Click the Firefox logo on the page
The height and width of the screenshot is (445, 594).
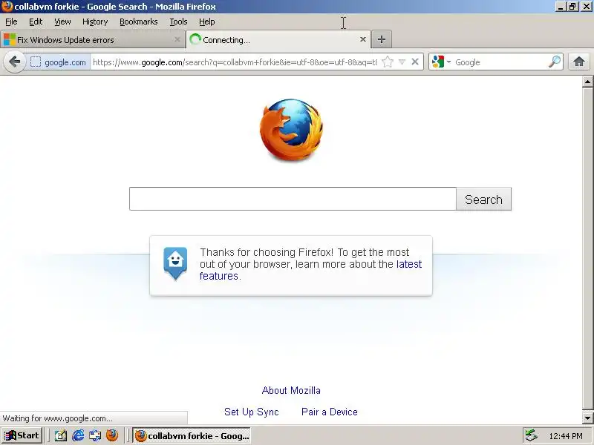[x=291, y=130]
